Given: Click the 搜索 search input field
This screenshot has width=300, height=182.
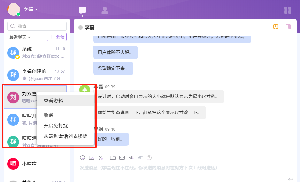Looking at the screenshot, I should [37, 26].
